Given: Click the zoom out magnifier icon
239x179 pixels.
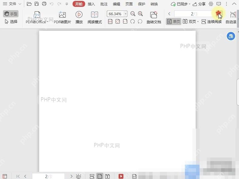Looking at the screenshot, I should pyautogui.click(x=133, y=14).
